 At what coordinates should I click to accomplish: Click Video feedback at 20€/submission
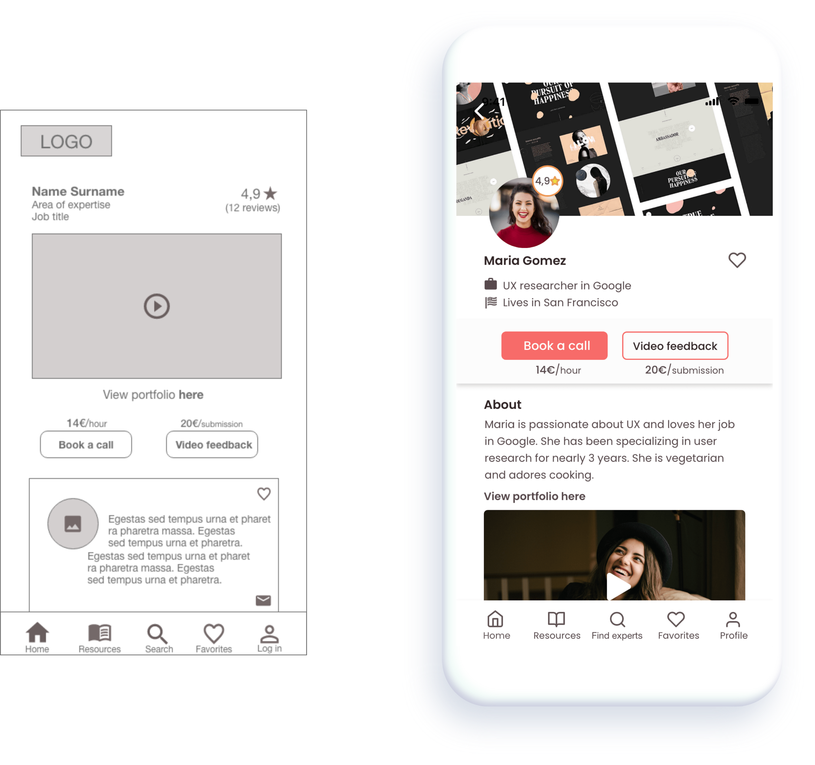676,345
